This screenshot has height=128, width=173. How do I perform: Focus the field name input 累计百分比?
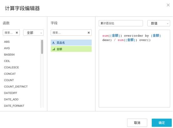click(x=121, y=23)
